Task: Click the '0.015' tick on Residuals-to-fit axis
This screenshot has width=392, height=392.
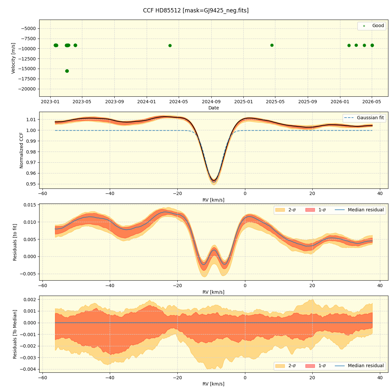Action: click(30, 205)
